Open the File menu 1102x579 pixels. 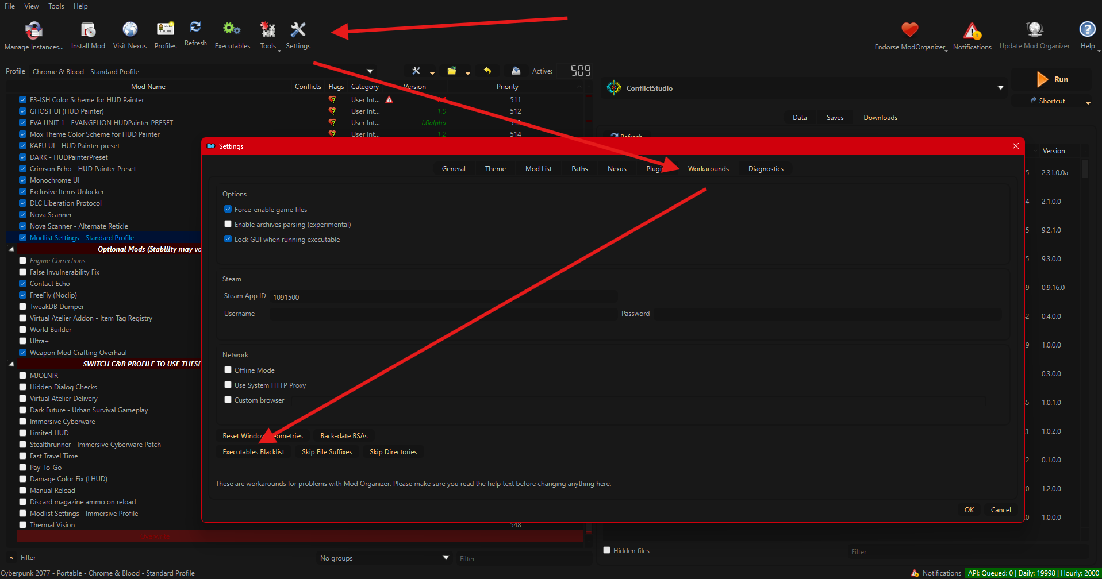click(10, 6)
